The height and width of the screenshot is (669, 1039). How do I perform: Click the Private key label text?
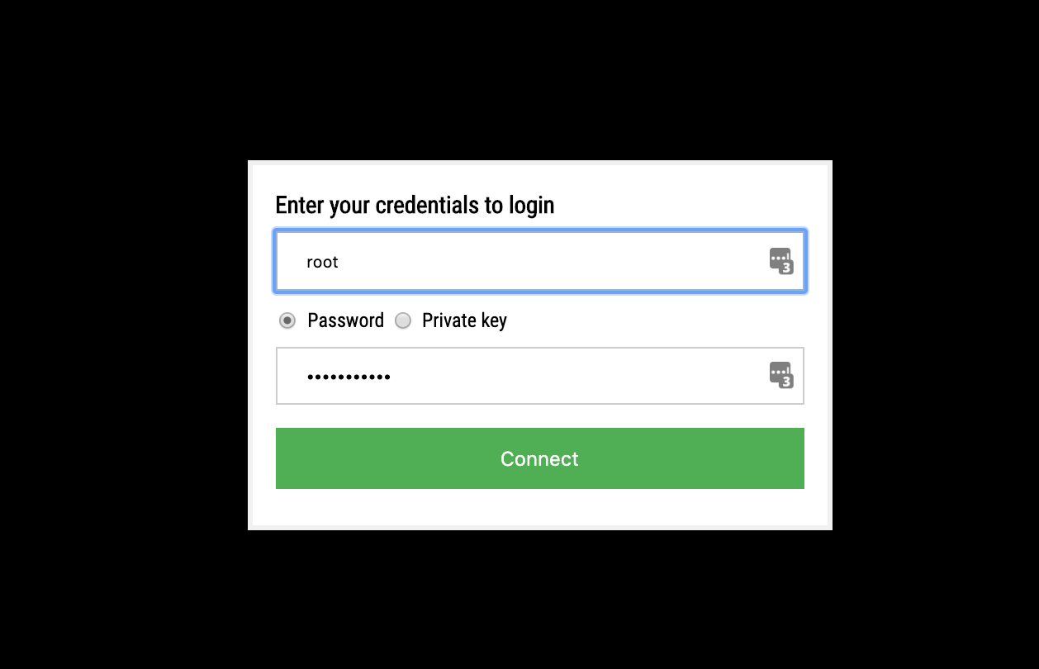(x=464, y=320)
